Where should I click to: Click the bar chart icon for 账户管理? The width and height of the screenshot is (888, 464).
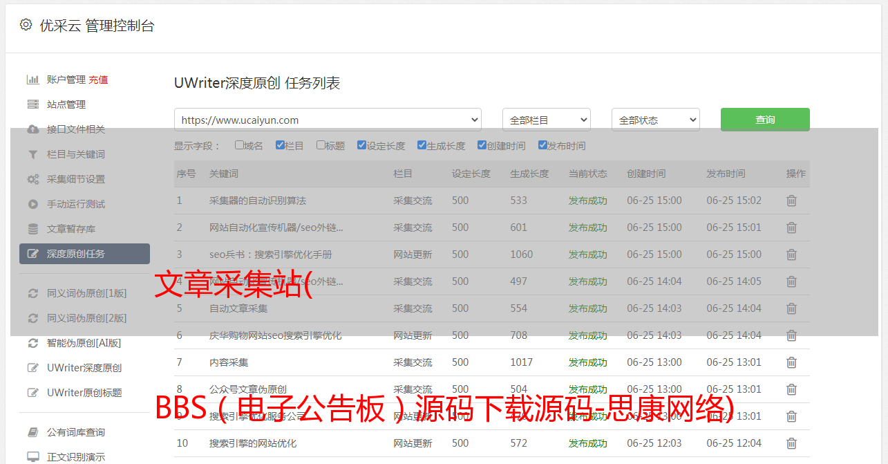click(32, 80)
